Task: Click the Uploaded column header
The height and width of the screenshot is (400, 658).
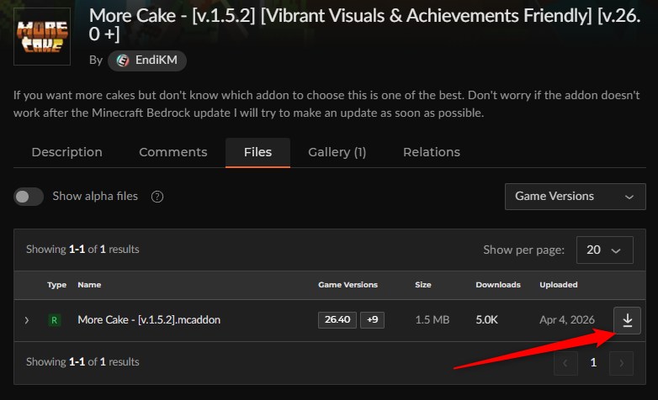Action: click(x=559, y=285)
